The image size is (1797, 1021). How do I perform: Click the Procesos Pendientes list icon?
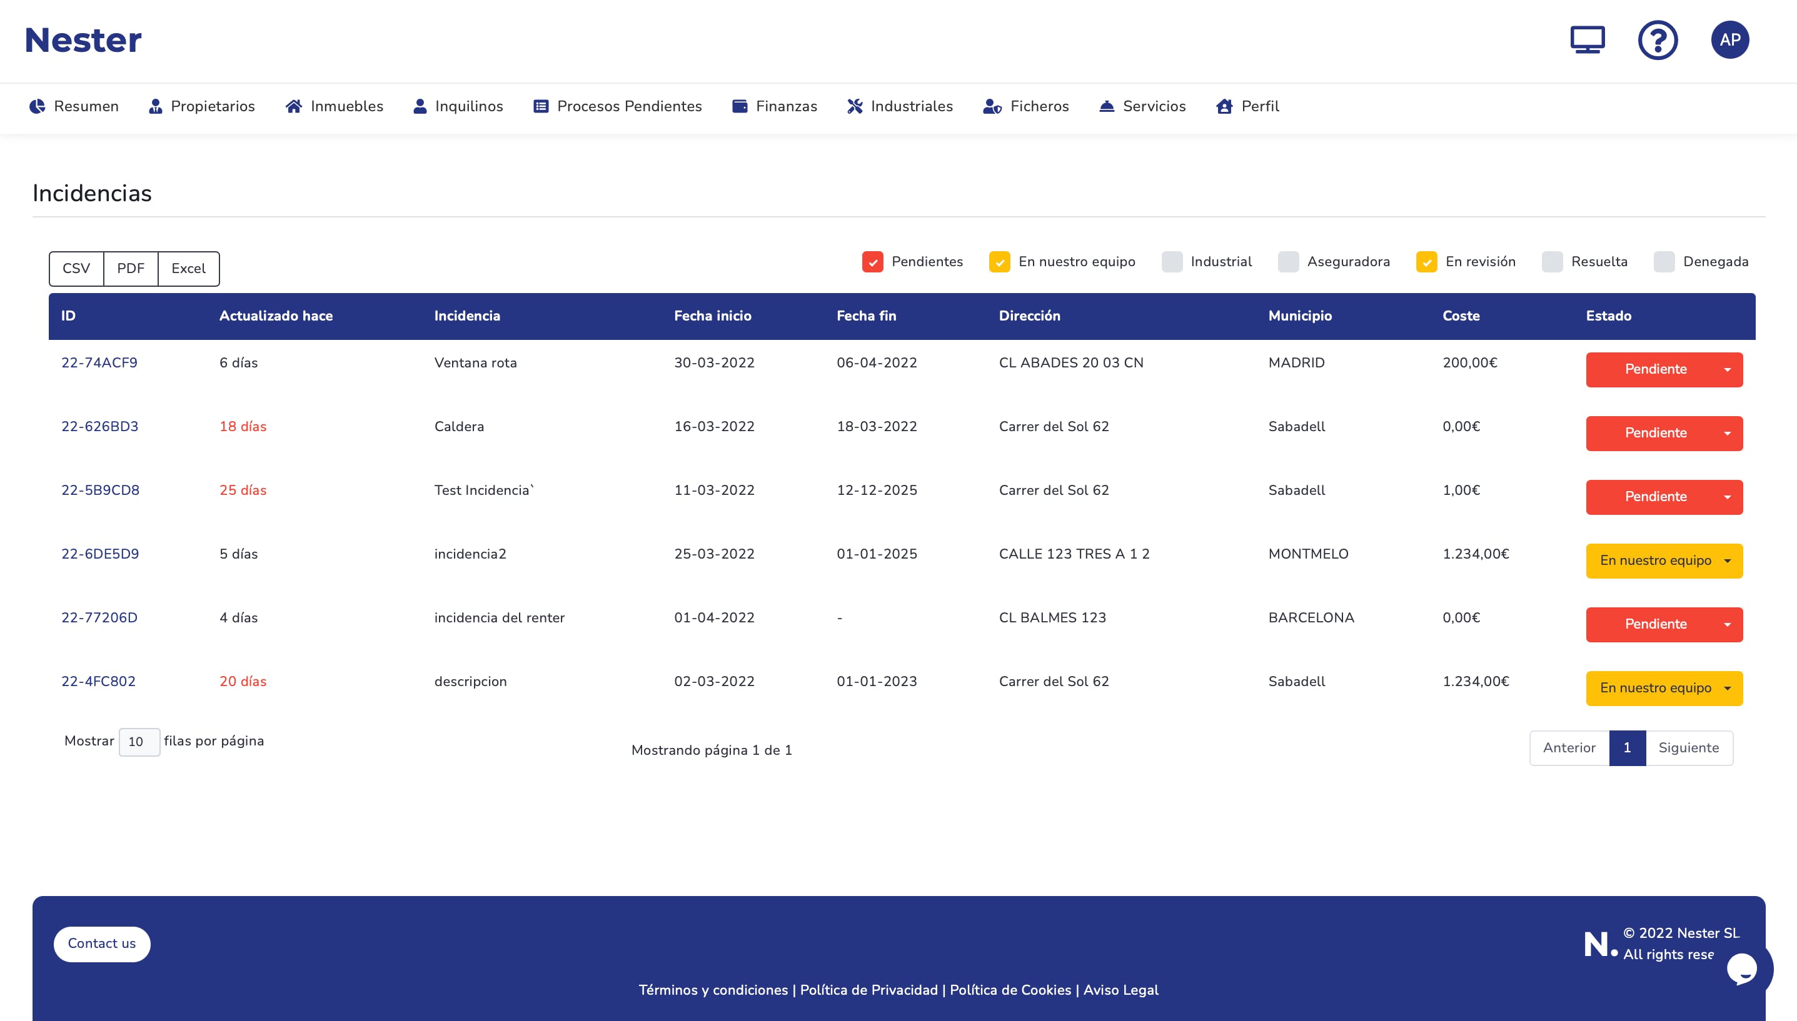540,106
